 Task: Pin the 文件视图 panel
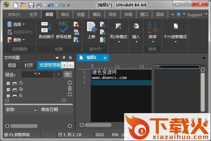click(x=64, y=57)
